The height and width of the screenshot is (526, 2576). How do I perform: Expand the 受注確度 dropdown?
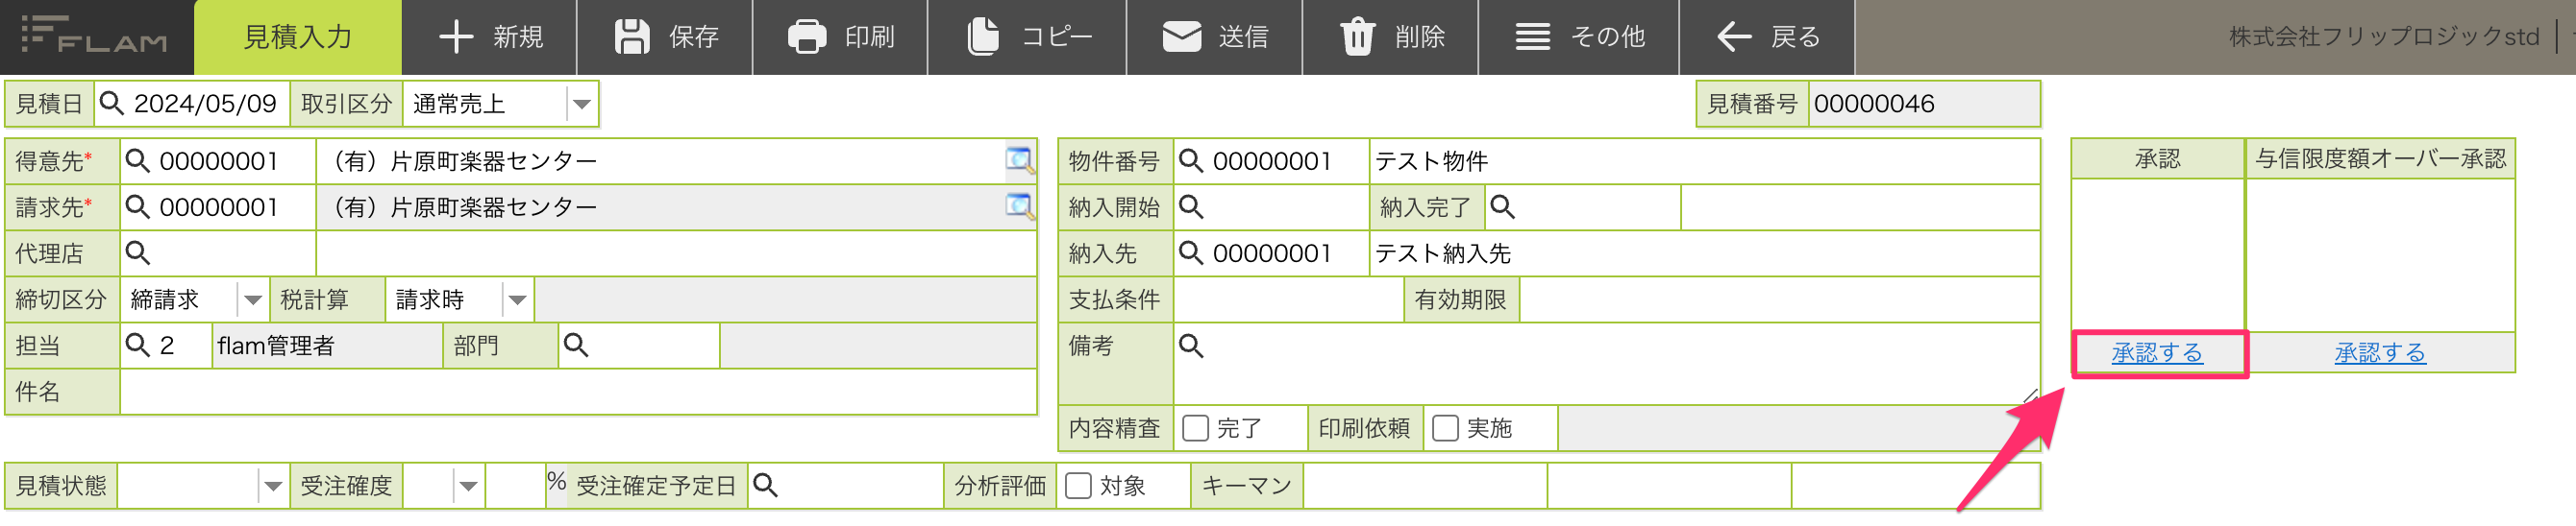click(x=468, y=487)
